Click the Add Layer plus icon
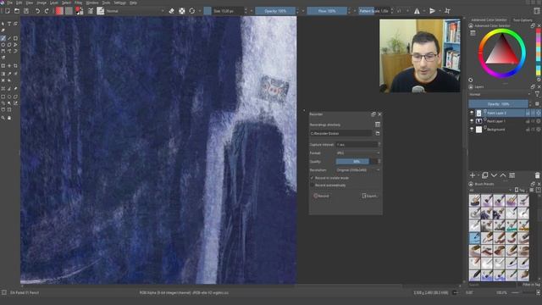542x305 pixels. coord(473,175)
